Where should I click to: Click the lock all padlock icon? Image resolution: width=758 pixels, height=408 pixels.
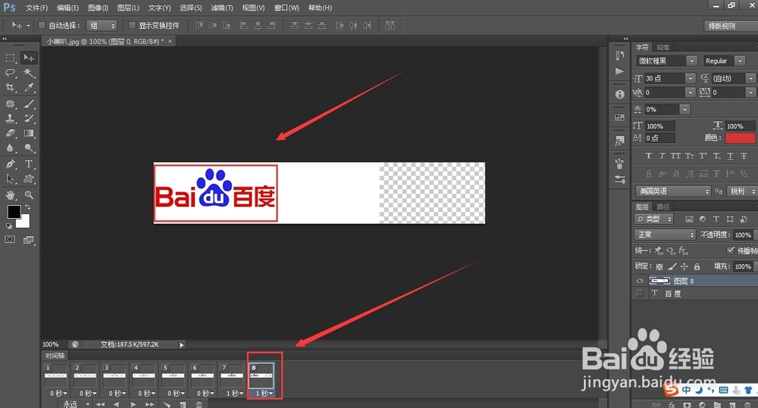tap(697, 266)
